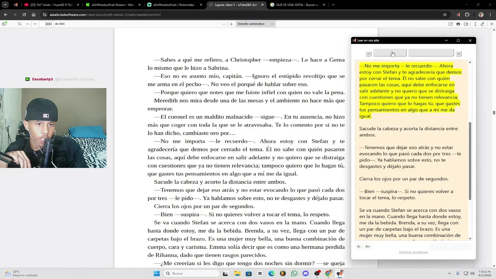The image size is (496, 279).
Task: Click the Escobarty3 username label
Action: click(42, 79)
